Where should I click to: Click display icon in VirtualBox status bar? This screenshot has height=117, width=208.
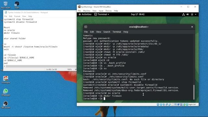tap(175, 105)
